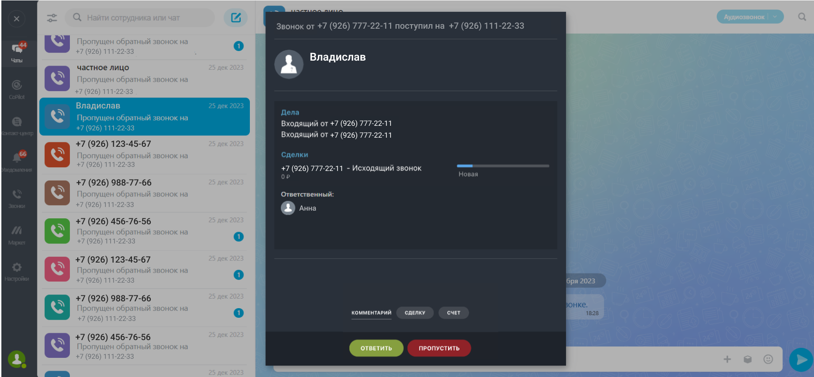Image resolution: width=814 pixels, height=377 pixels.
Task: Open Settings (Настройки) gear in sidebar
Action: point(17,271)
